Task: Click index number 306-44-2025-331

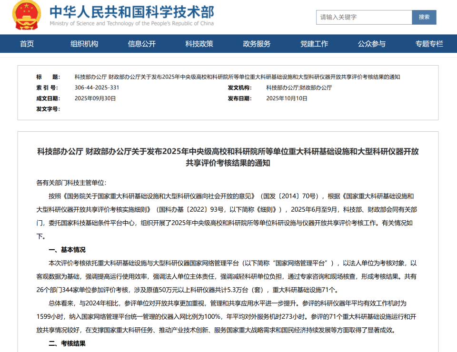Action: [97, 88]
